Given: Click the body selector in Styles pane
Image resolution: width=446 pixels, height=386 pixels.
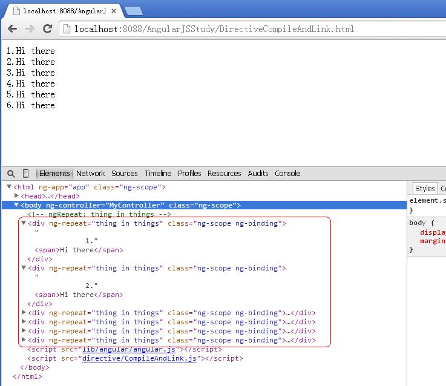Looking at the screenshot, I should point(417,223).
